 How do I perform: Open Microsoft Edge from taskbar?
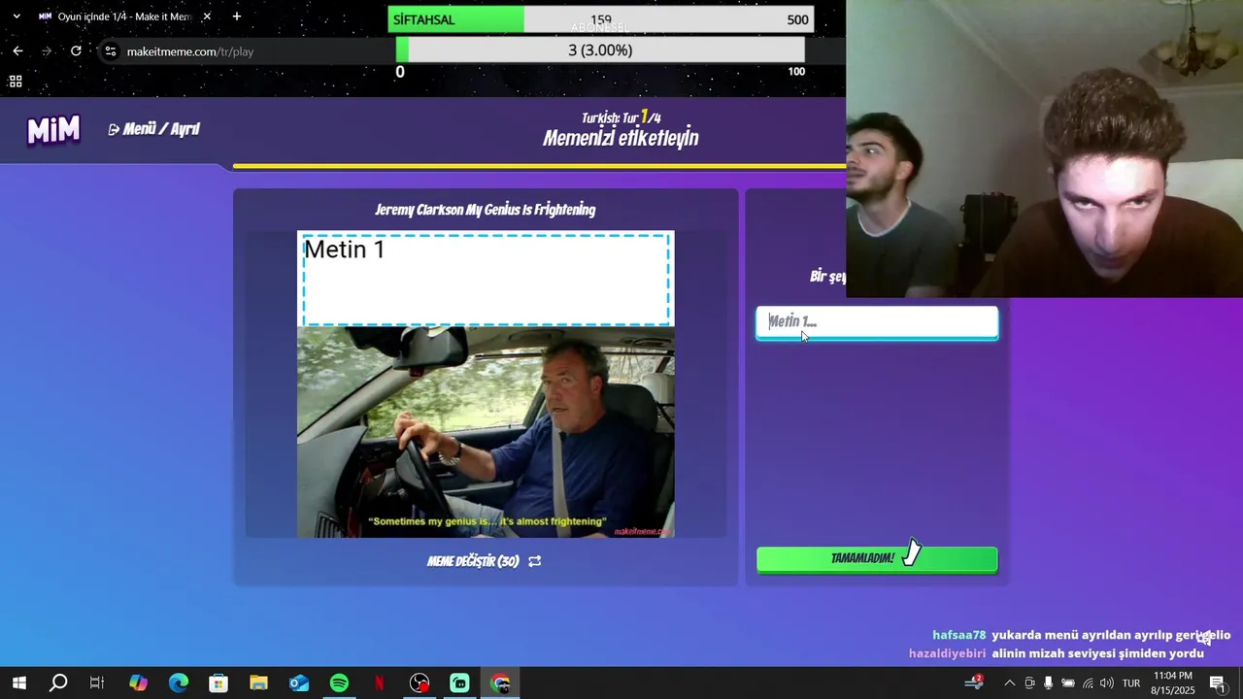pos(179,683)
